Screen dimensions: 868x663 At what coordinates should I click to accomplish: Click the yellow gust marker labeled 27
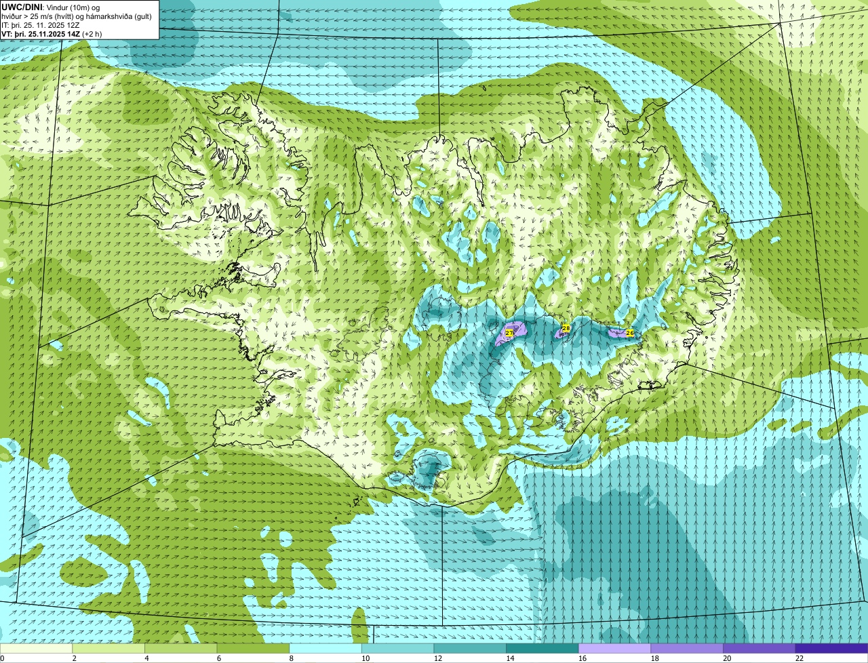point(509,333)
